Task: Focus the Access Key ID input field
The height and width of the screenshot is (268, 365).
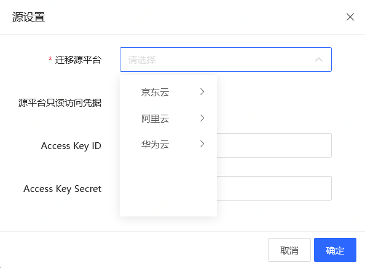Action: [x=274, y=145]
